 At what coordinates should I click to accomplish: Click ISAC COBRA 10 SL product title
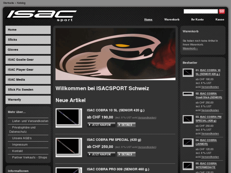click(116, 110)
